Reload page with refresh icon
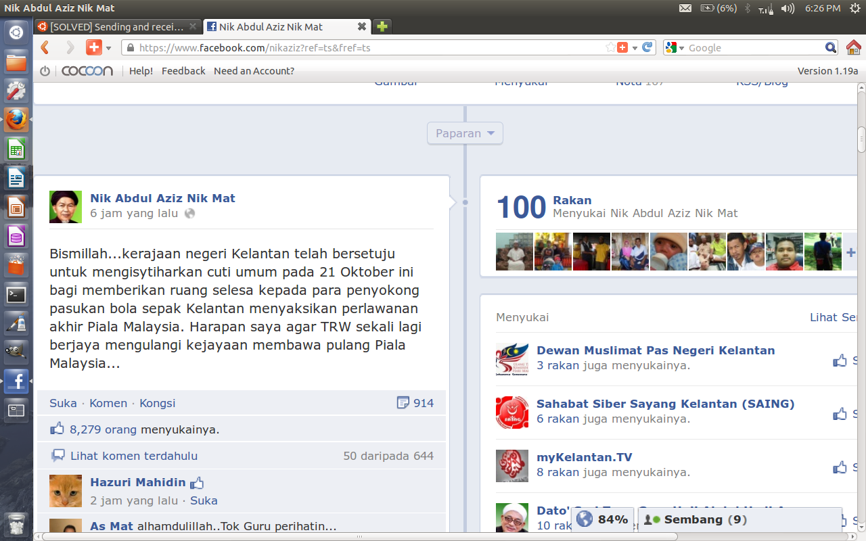866x541 pixels. 647,47
